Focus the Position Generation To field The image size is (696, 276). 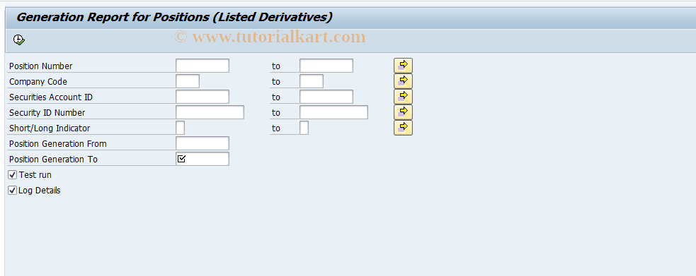[x=202, y=159]
